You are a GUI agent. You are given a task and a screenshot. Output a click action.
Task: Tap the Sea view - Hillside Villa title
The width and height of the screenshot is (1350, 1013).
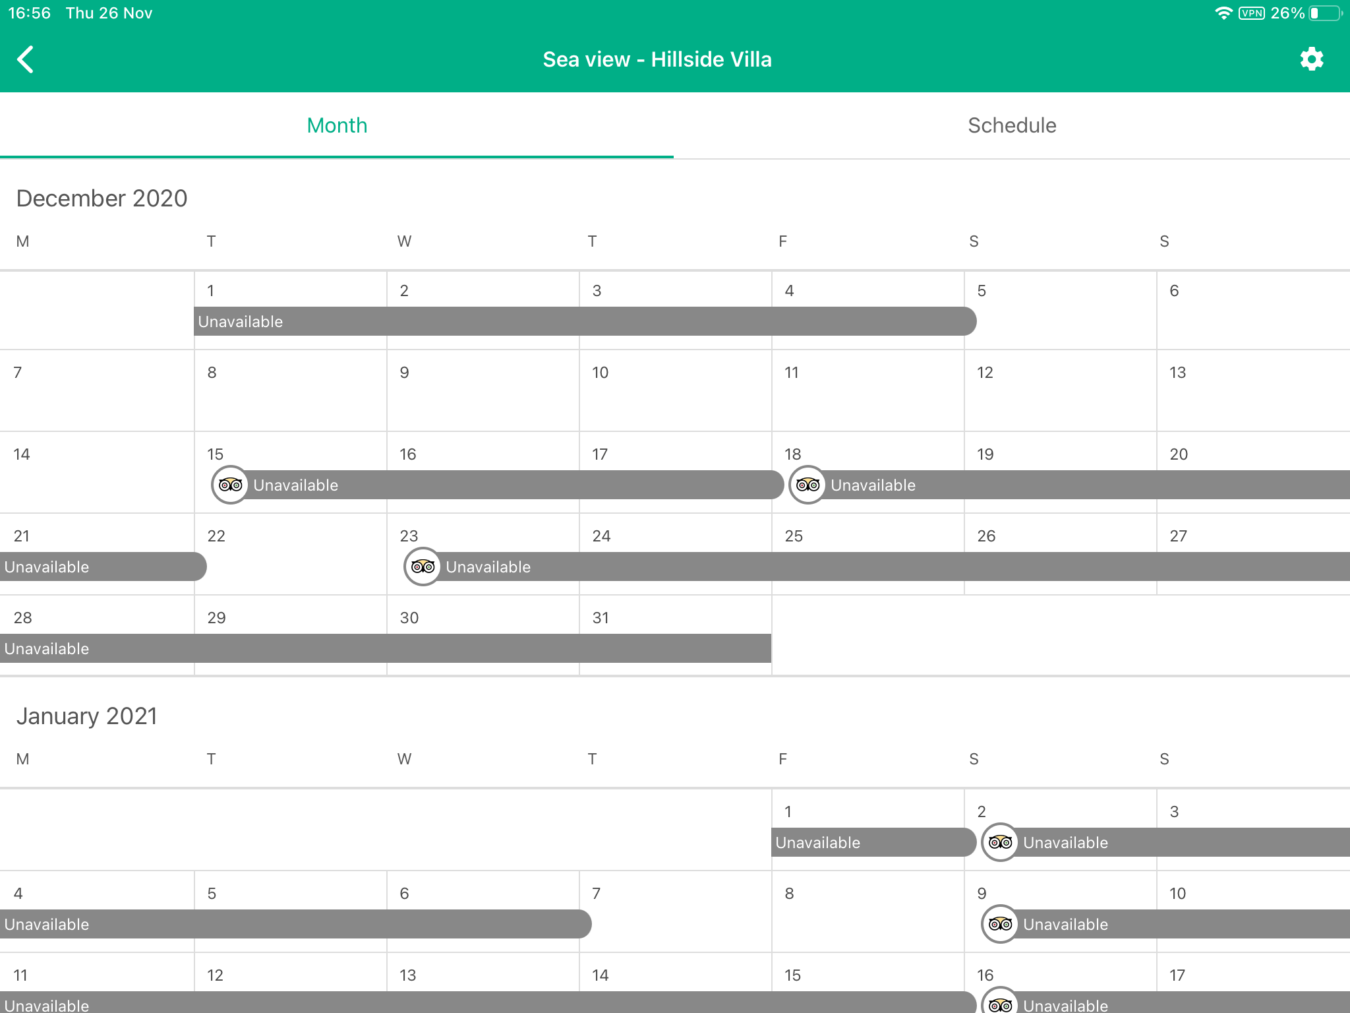coord(657,59)
